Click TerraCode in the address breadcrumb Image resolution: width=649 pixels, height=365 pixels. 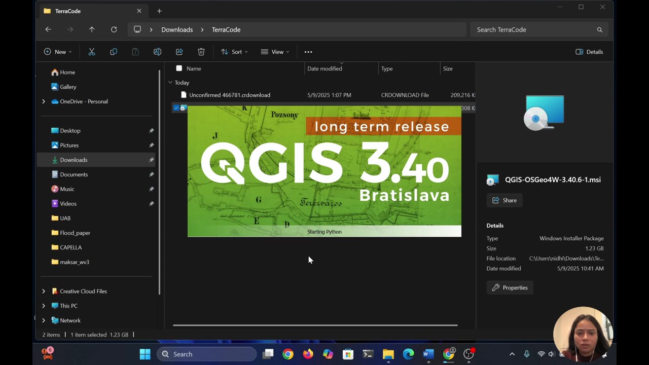pyautogui.click(x=226, y=29)
